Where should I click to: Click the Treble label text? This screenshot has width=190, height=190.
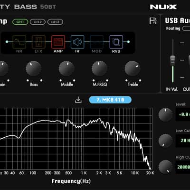tap(133, 85)
